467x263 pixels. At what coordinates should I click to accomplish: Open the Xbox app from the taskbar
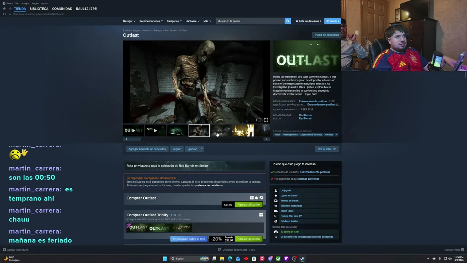(278, 259)
